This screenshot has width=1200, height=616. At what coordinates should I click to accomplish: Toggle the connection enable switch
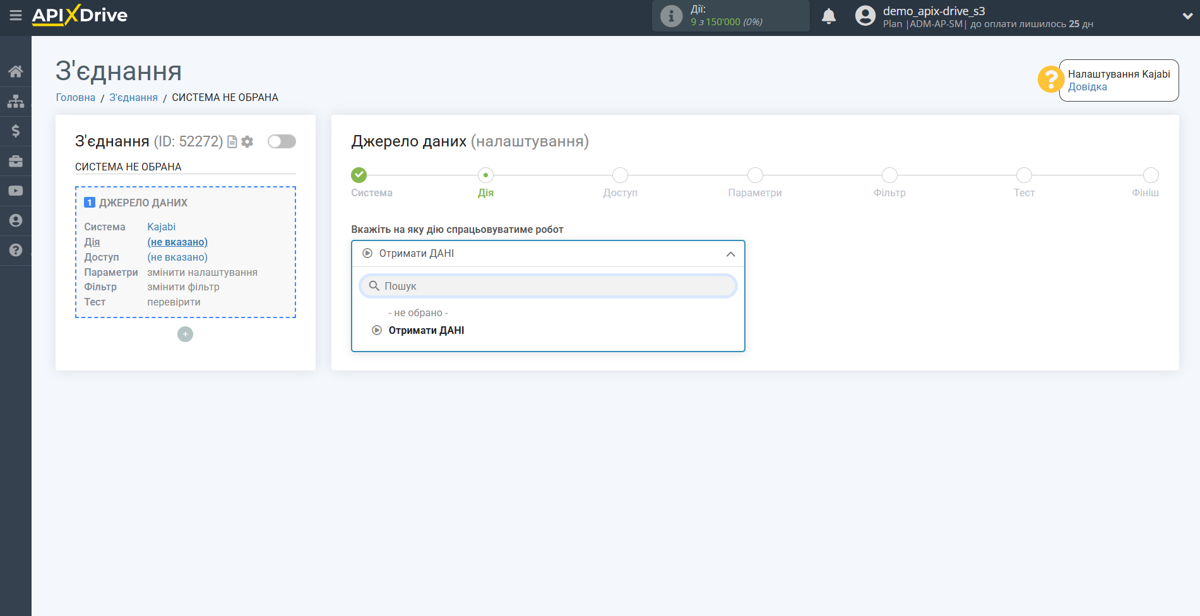pos(282,141)
